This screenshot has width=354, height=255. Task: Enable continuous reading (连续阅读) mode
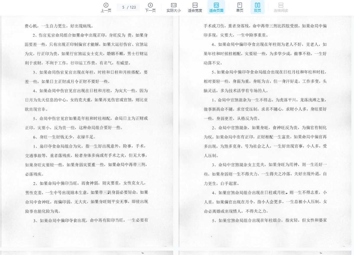(x=281, y=7)
